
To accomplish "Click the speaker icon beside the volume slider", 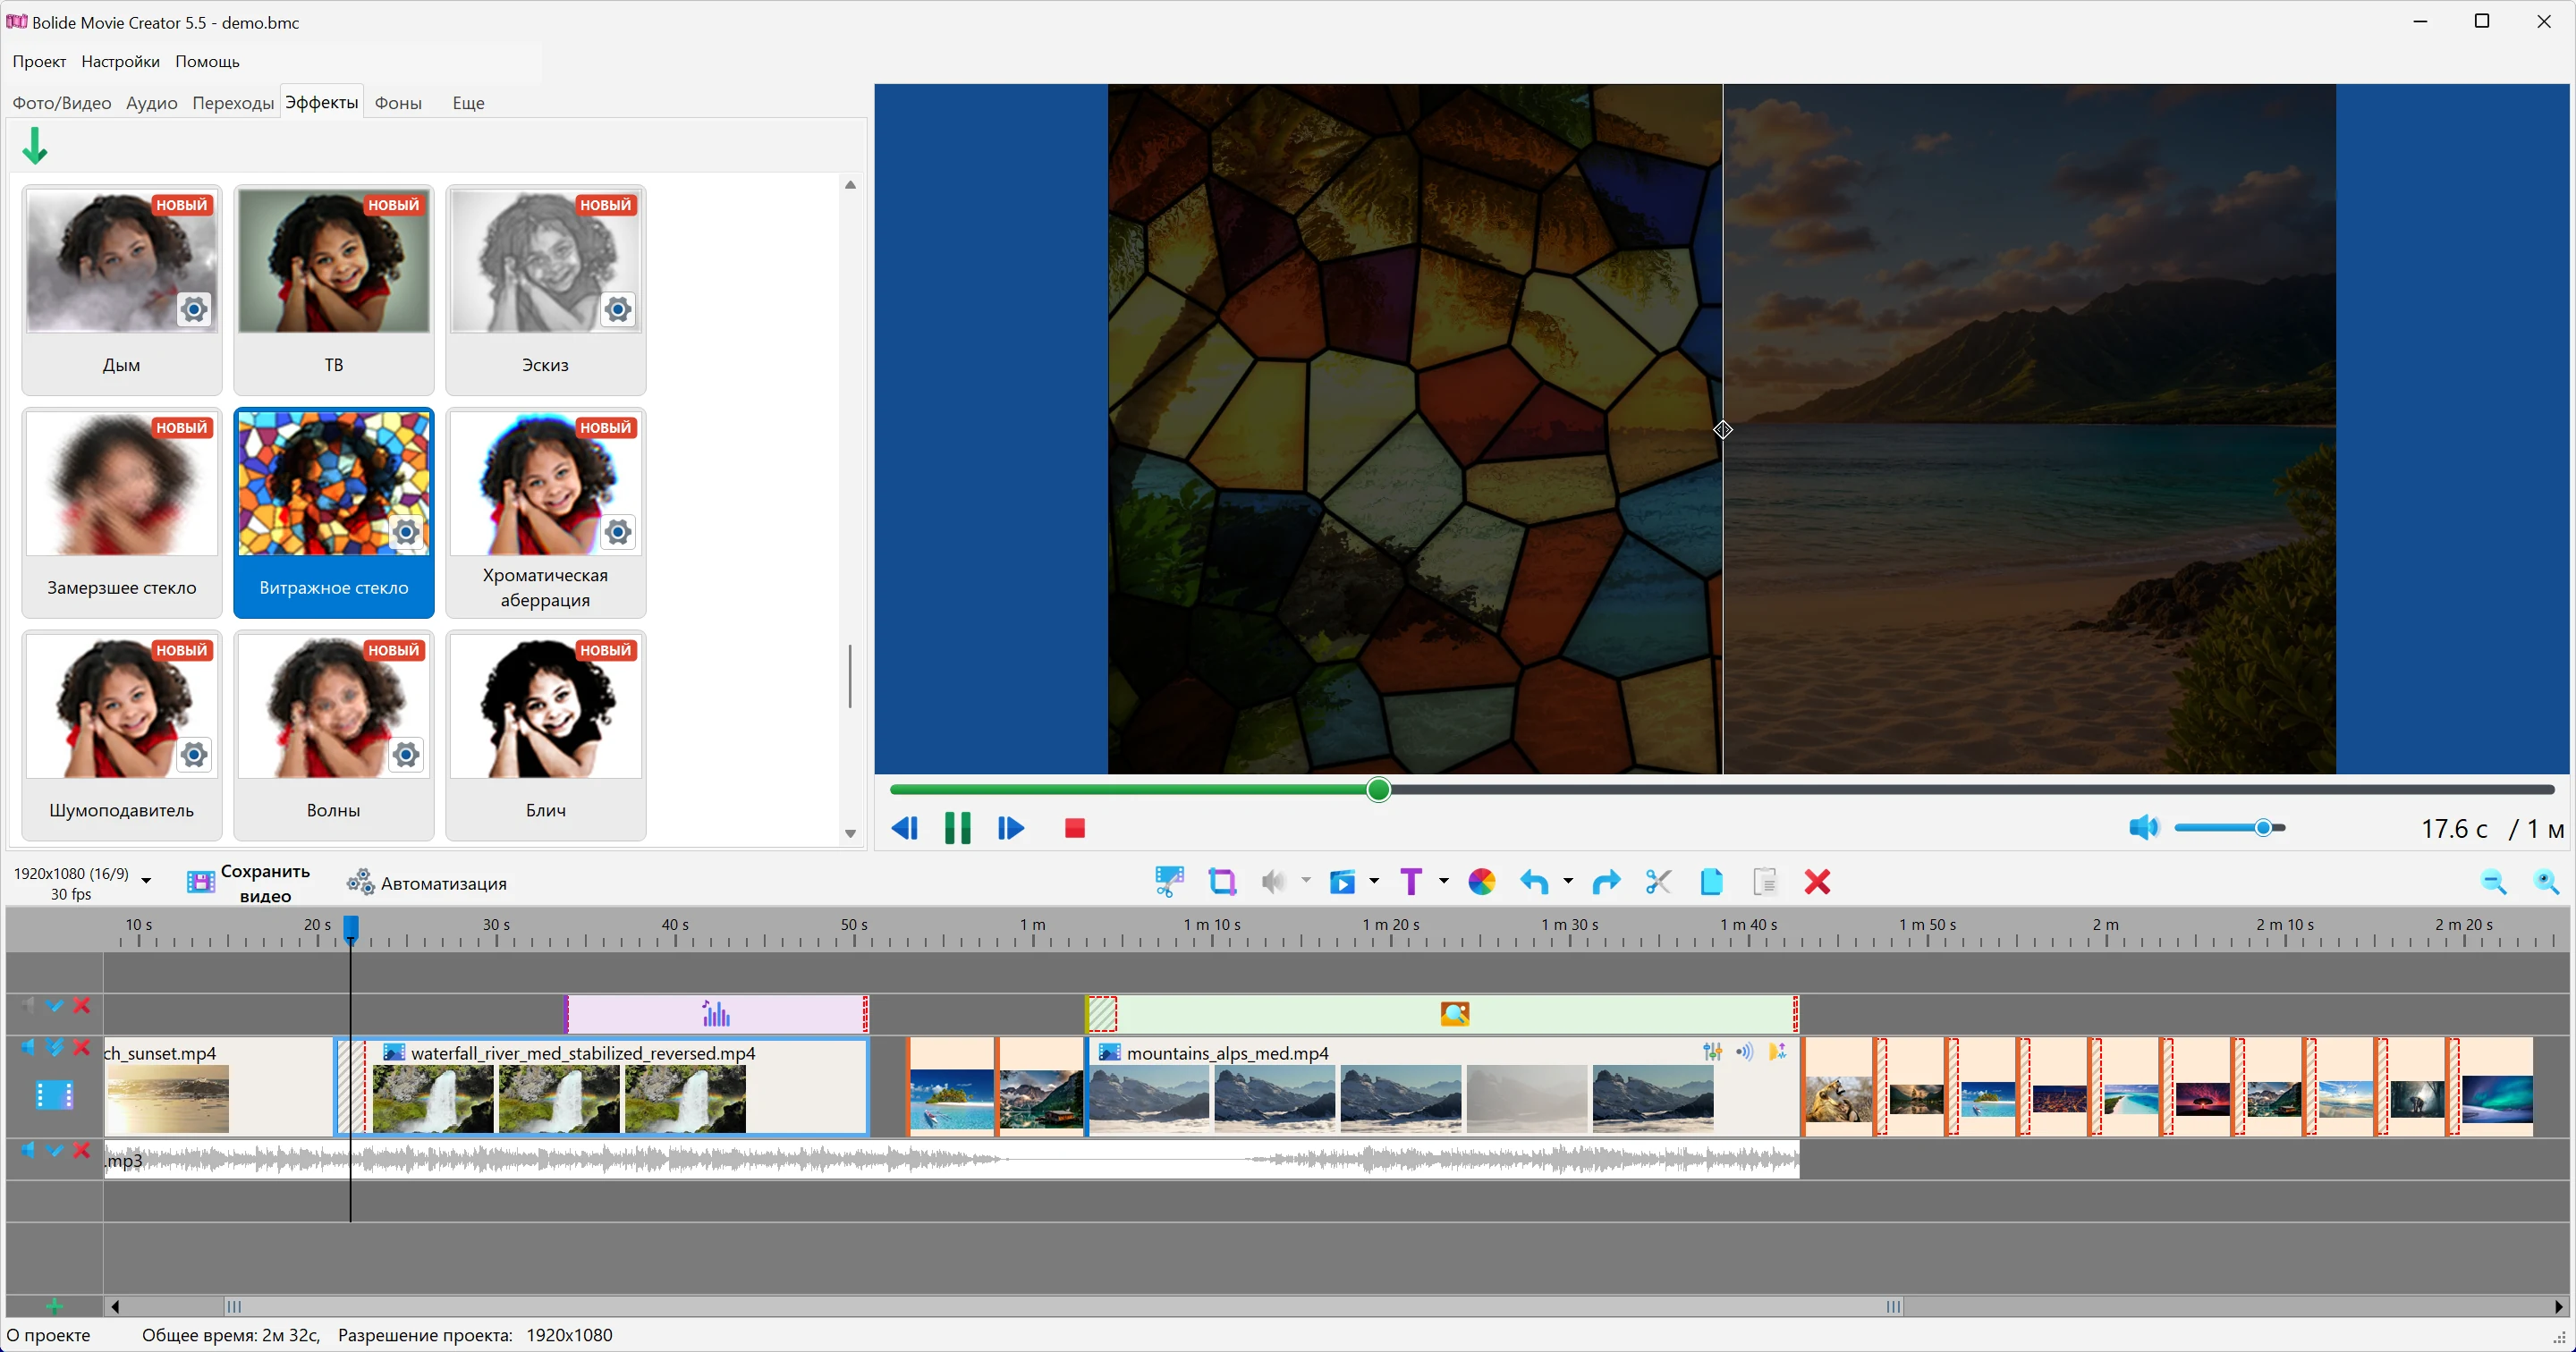I will (x=2143, y=827).
